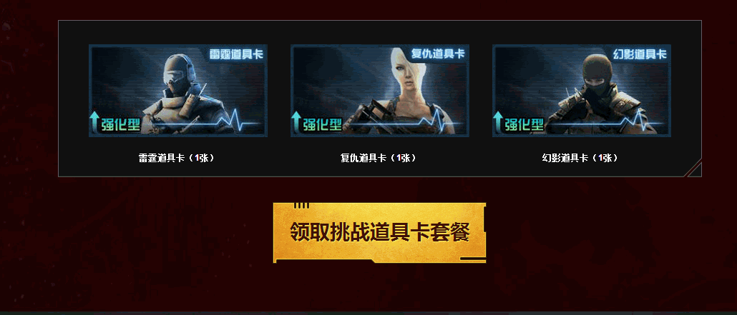Click the diagonal corner mark of card panel
Viewport: 737px width, 315px height.
pos(693,168)
